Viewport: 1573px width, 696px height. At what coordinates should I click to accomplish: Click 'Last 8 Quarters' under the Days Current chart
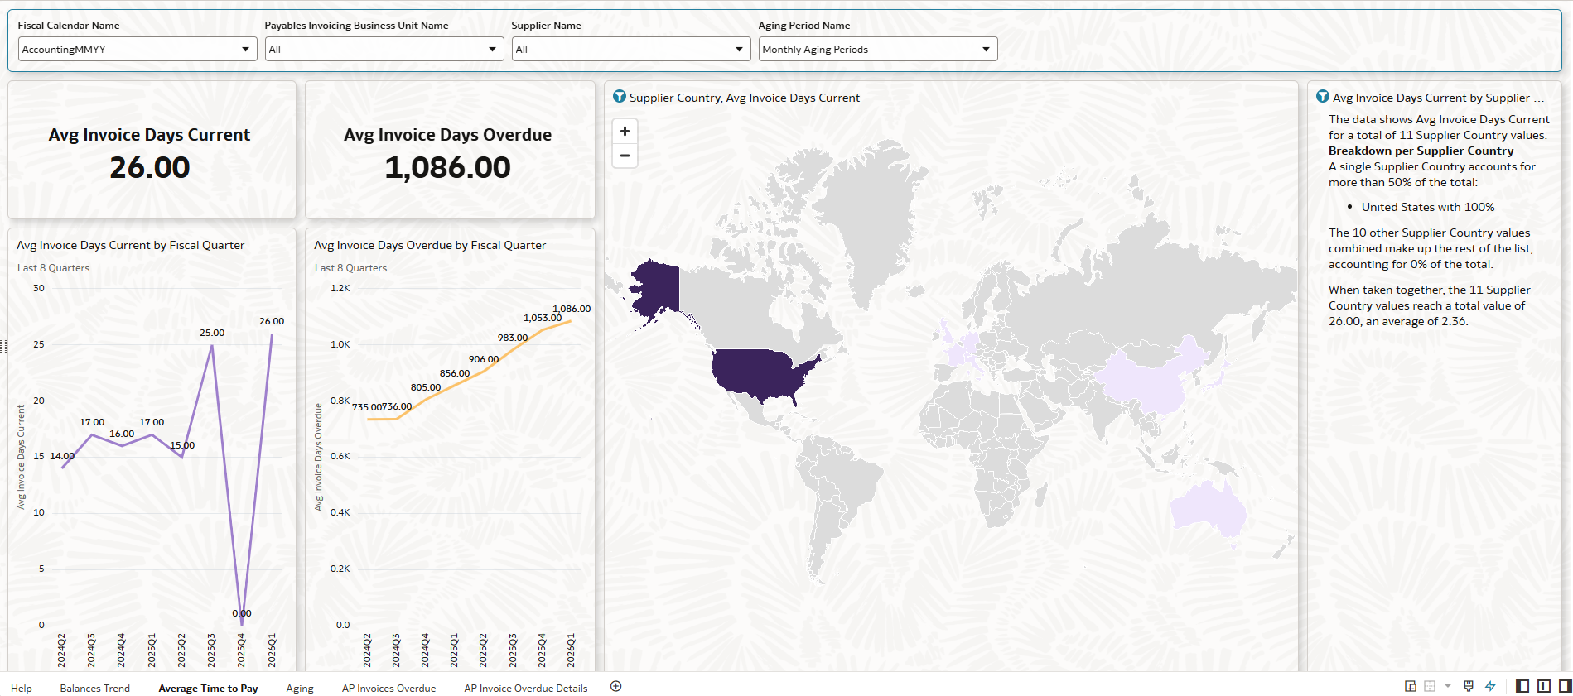click(x=53, y=268)
